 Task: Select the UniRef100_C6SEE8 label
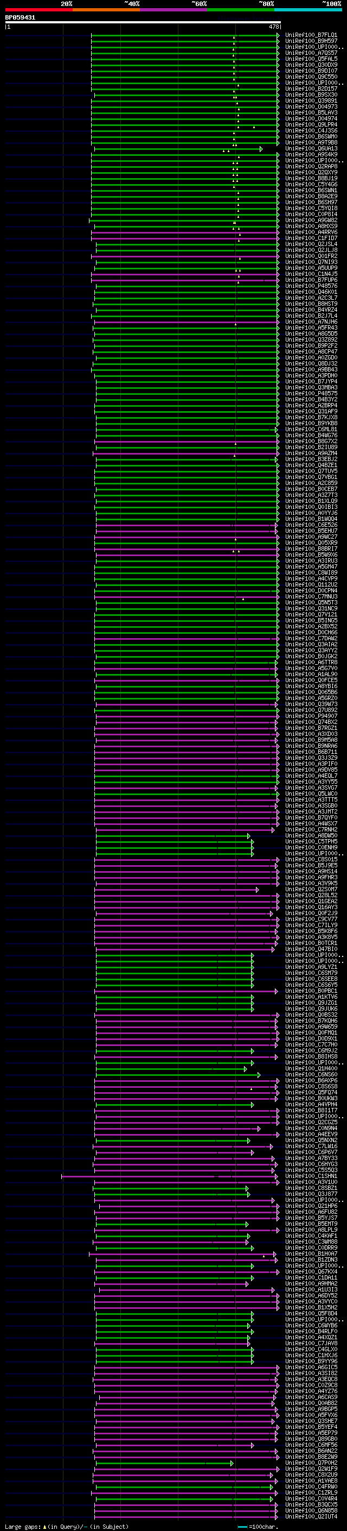tap(311, 979)
